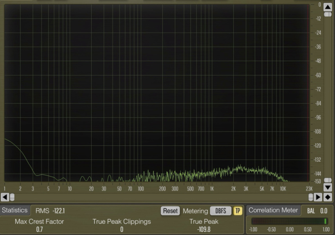The image size is (335, 235).
Task: Toggle the TP true peak metering button
Action: click(238, 211)
